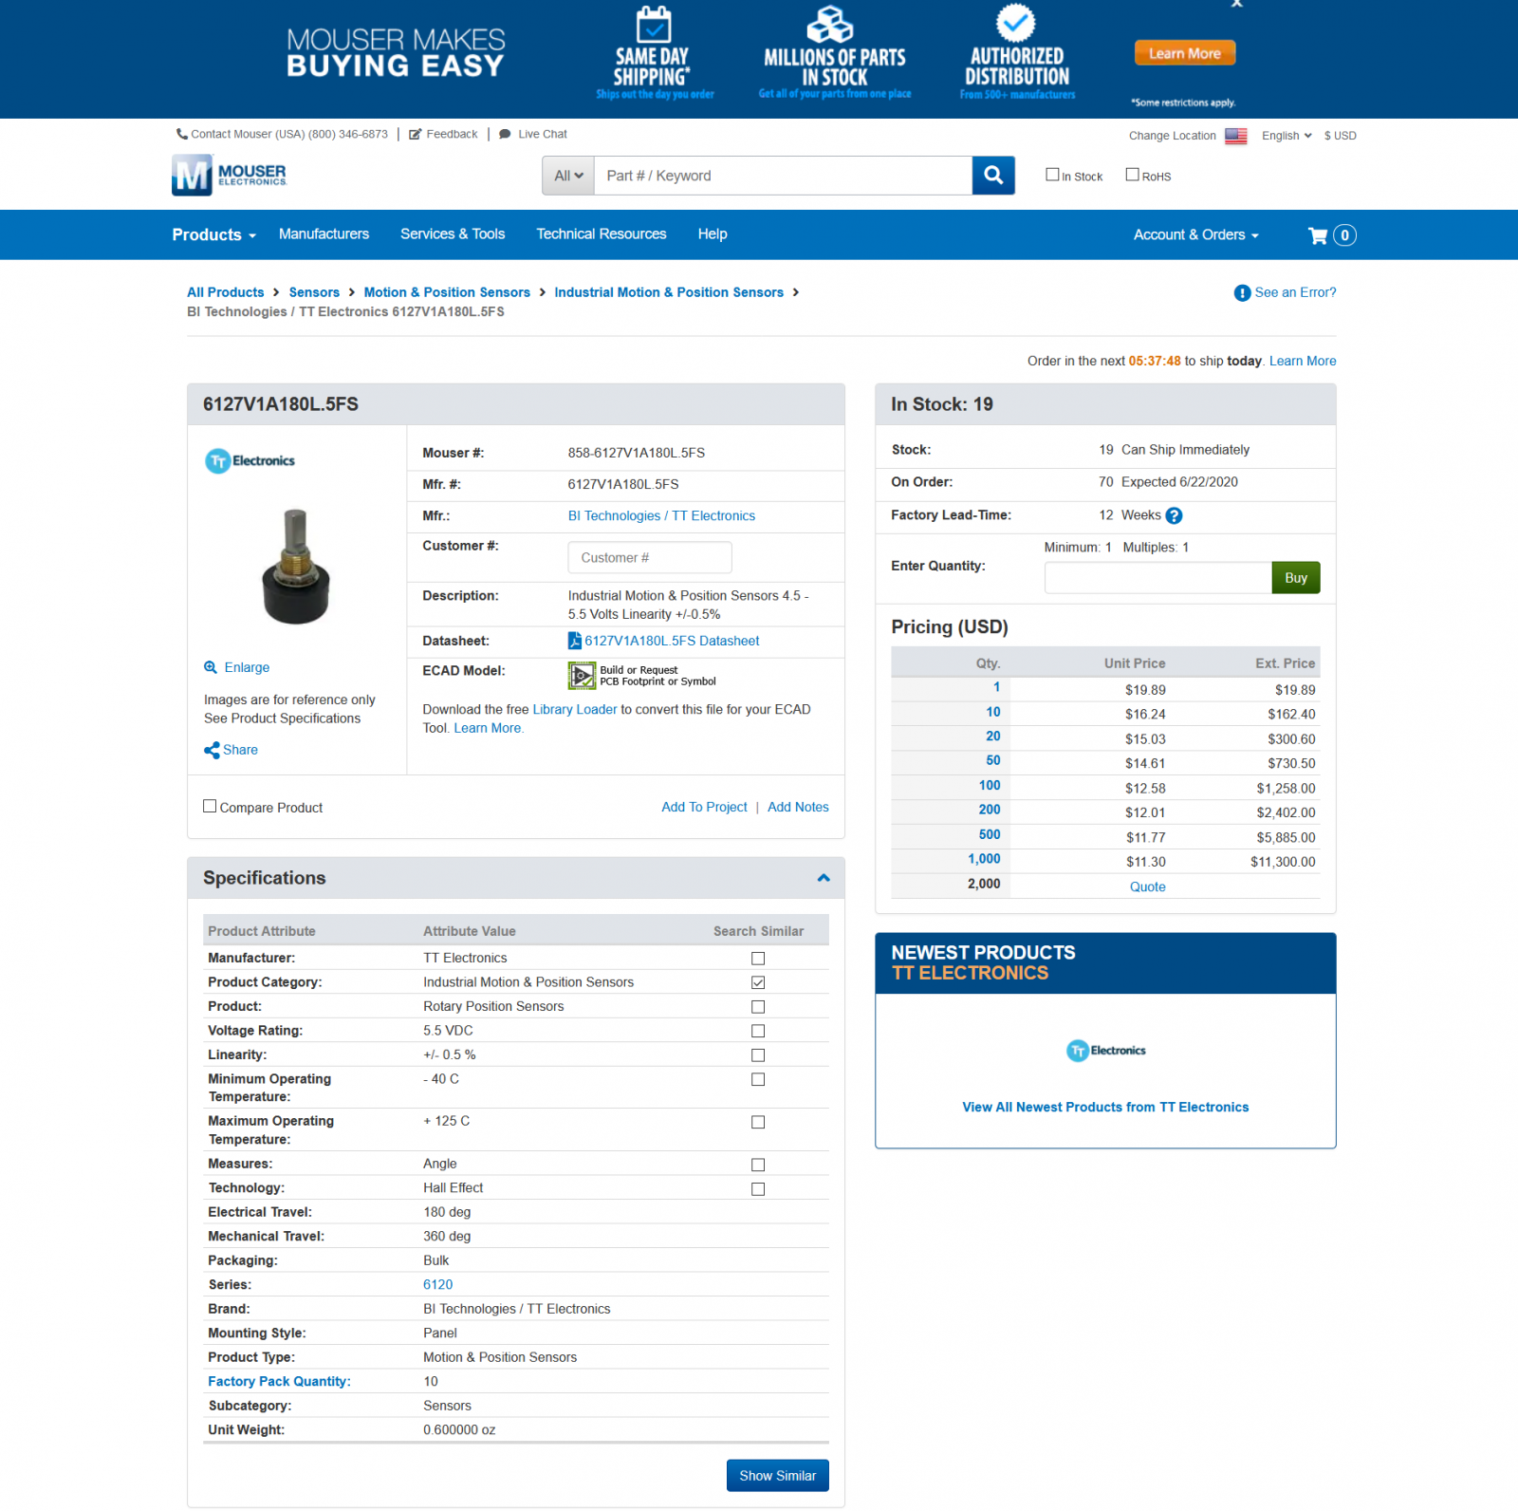
Task: Open the English language dropdown
Action: point(1287,136)
